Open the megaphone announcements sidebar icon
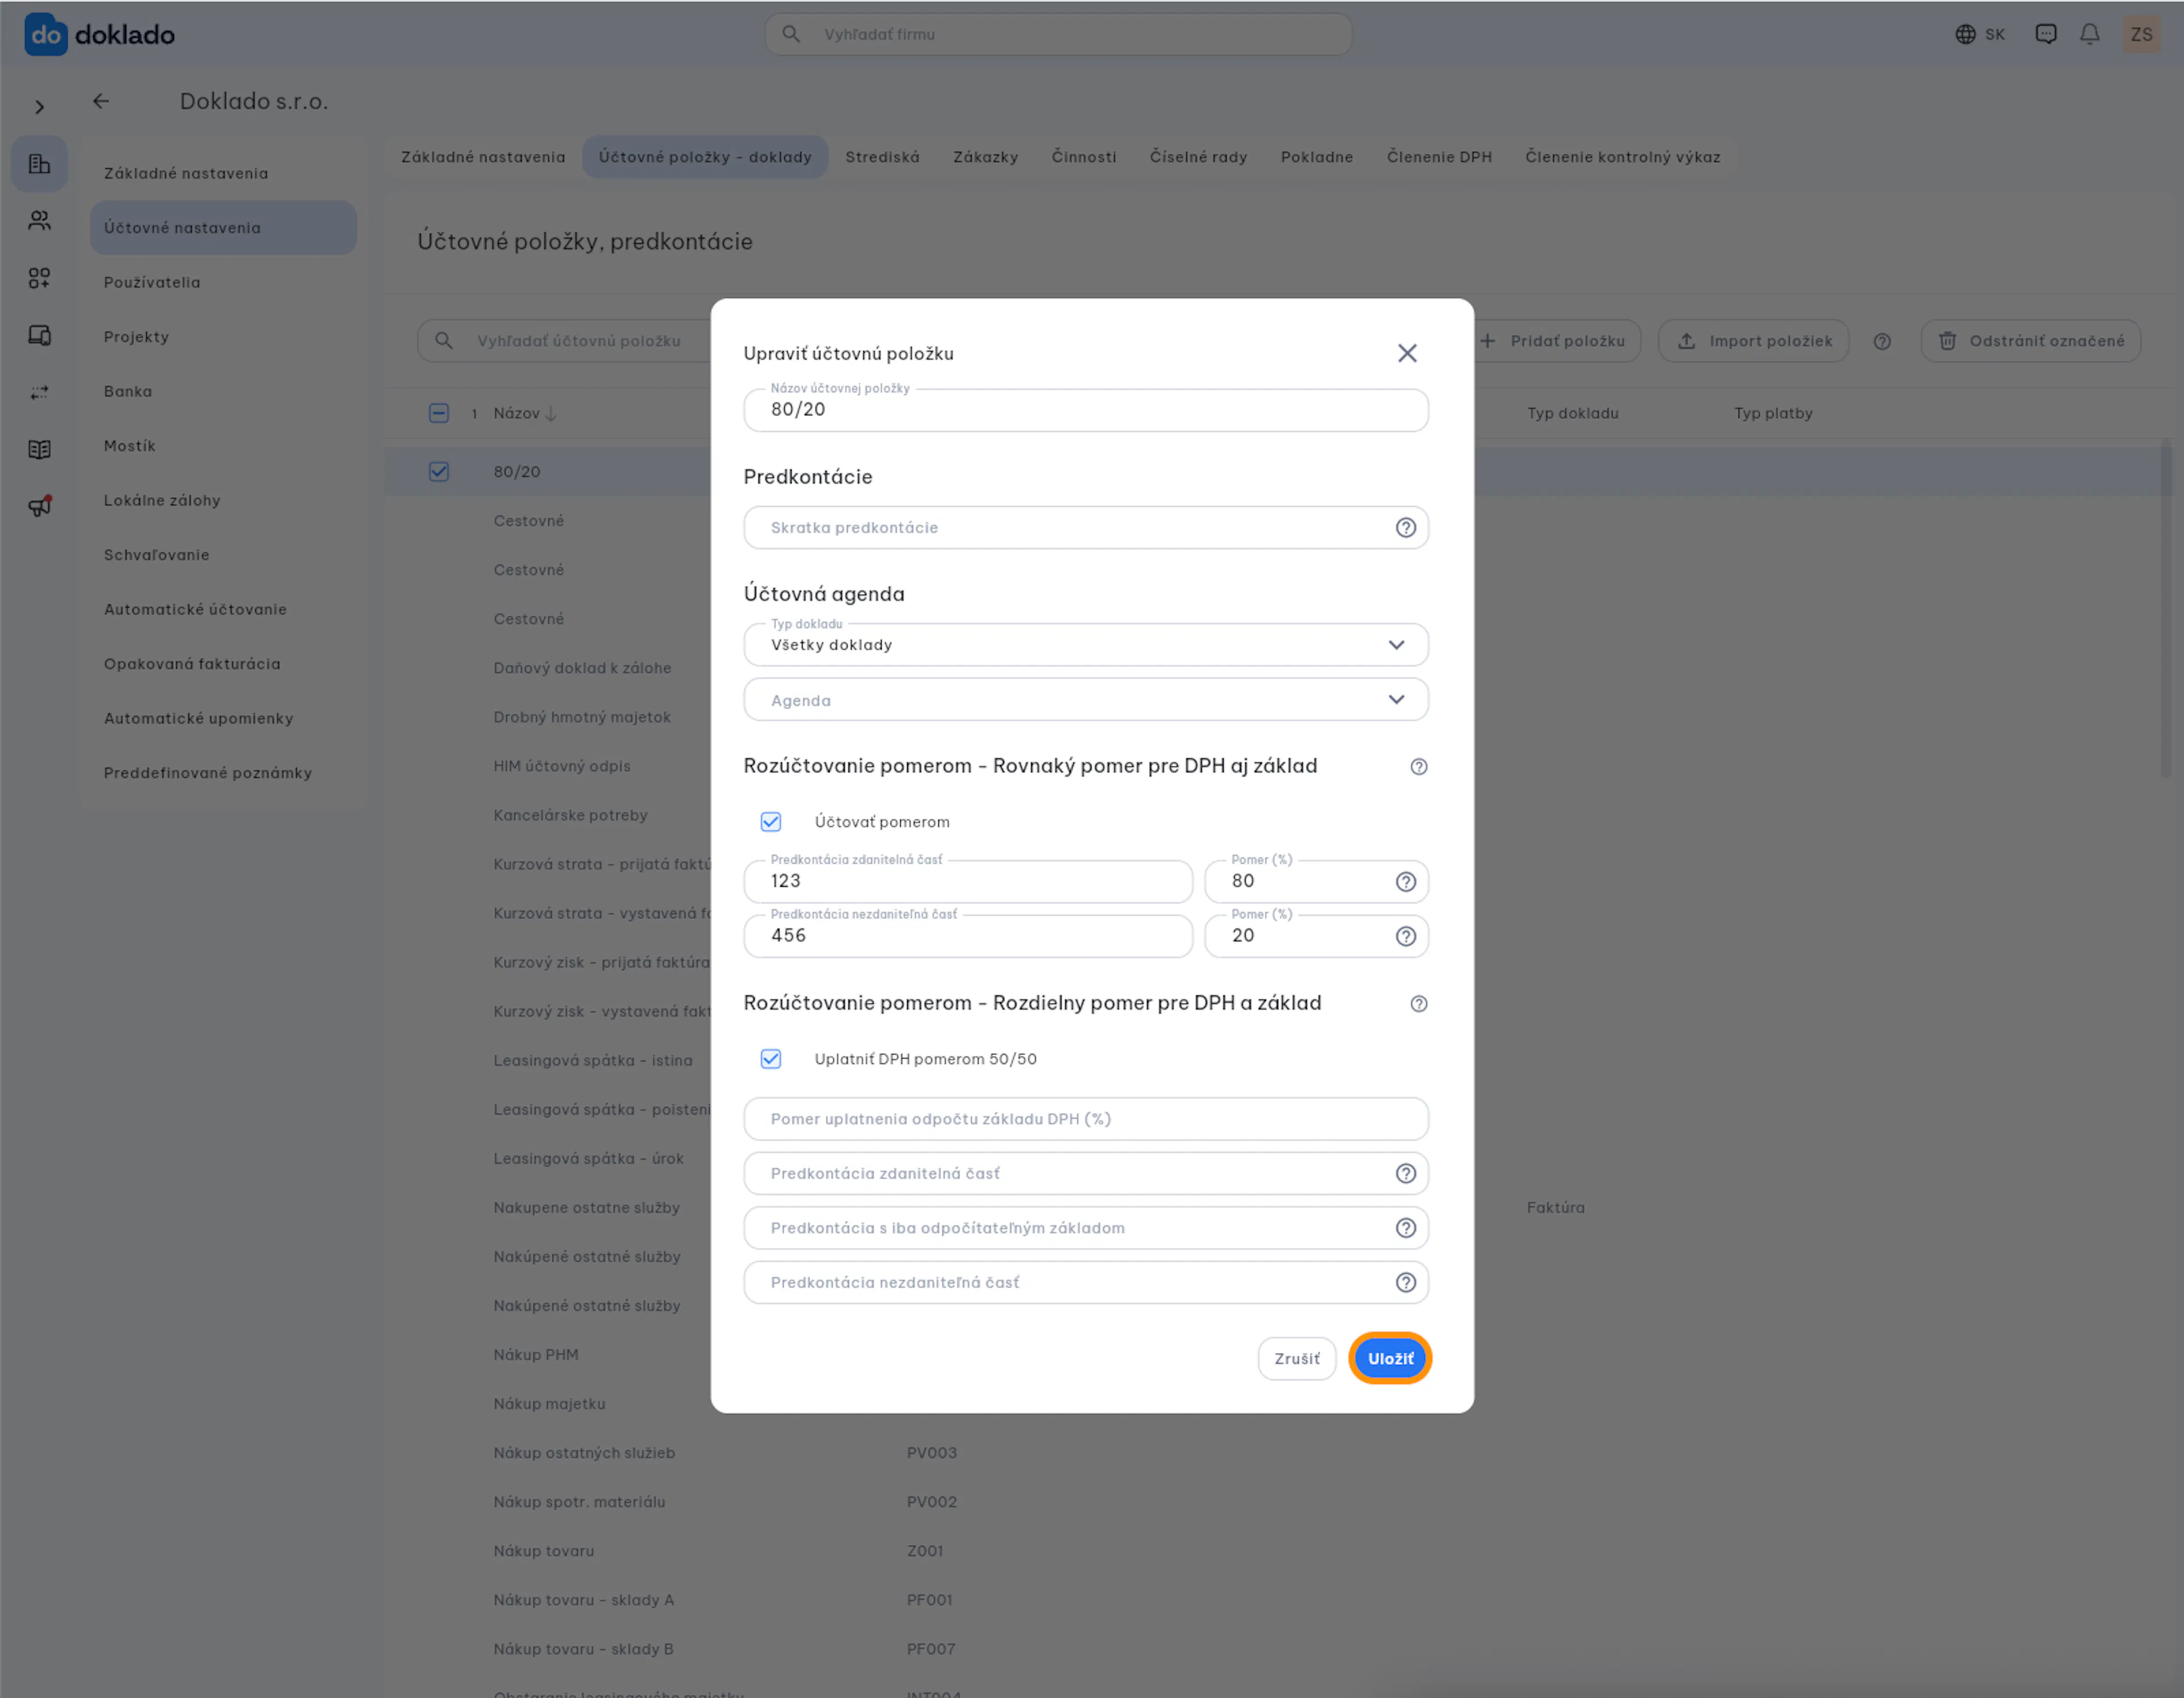This screenshot has height=1698, width=2184. click(40, 507)
